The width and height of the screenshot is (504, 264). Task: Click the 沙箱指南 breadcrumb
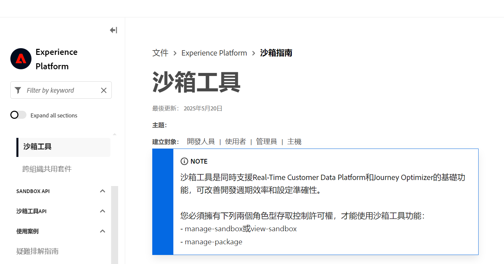click(276, 53)
